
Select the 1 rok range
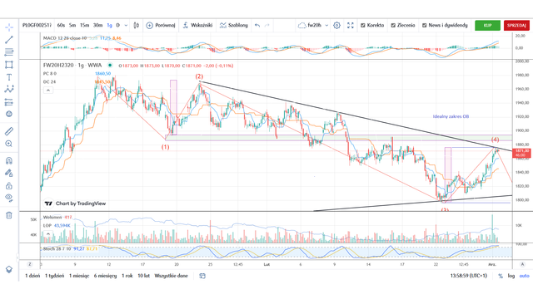click(127, 276)
